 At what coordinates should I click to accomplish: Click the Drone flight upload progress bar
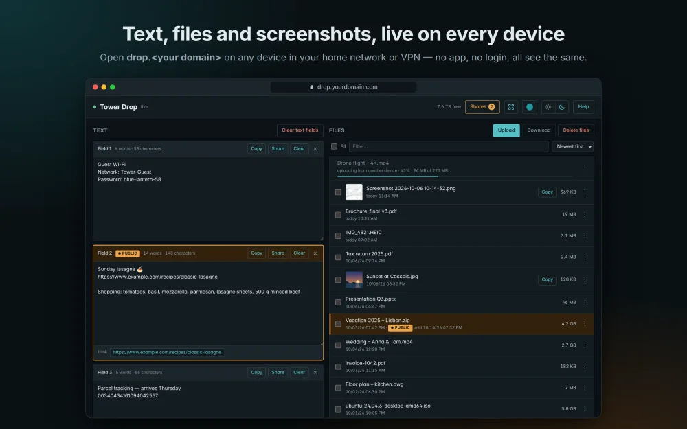[455, 176]
